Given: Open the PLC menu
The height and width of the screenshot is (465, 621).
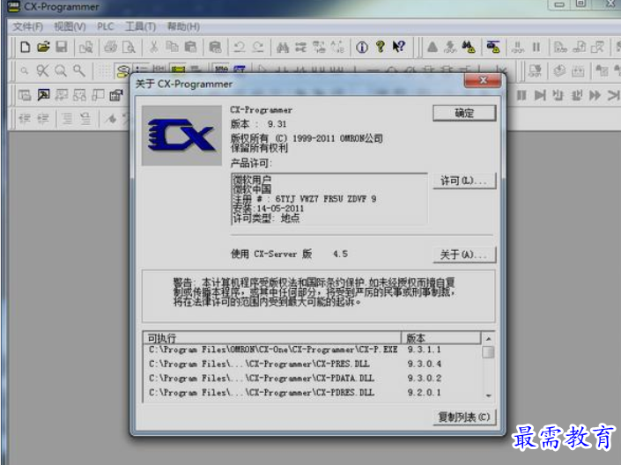Looking at the screenshot, I should coord(106,26).
